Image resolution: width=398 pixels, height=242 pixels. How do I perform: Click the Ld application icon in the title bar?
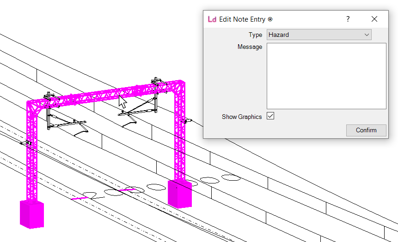click(212, 19)
